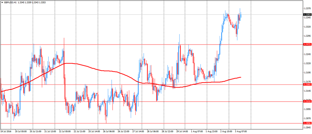This screenshot has height=134, width=312.
Task: Click the 26 Jul 22:00 time label
Action: 124,132
